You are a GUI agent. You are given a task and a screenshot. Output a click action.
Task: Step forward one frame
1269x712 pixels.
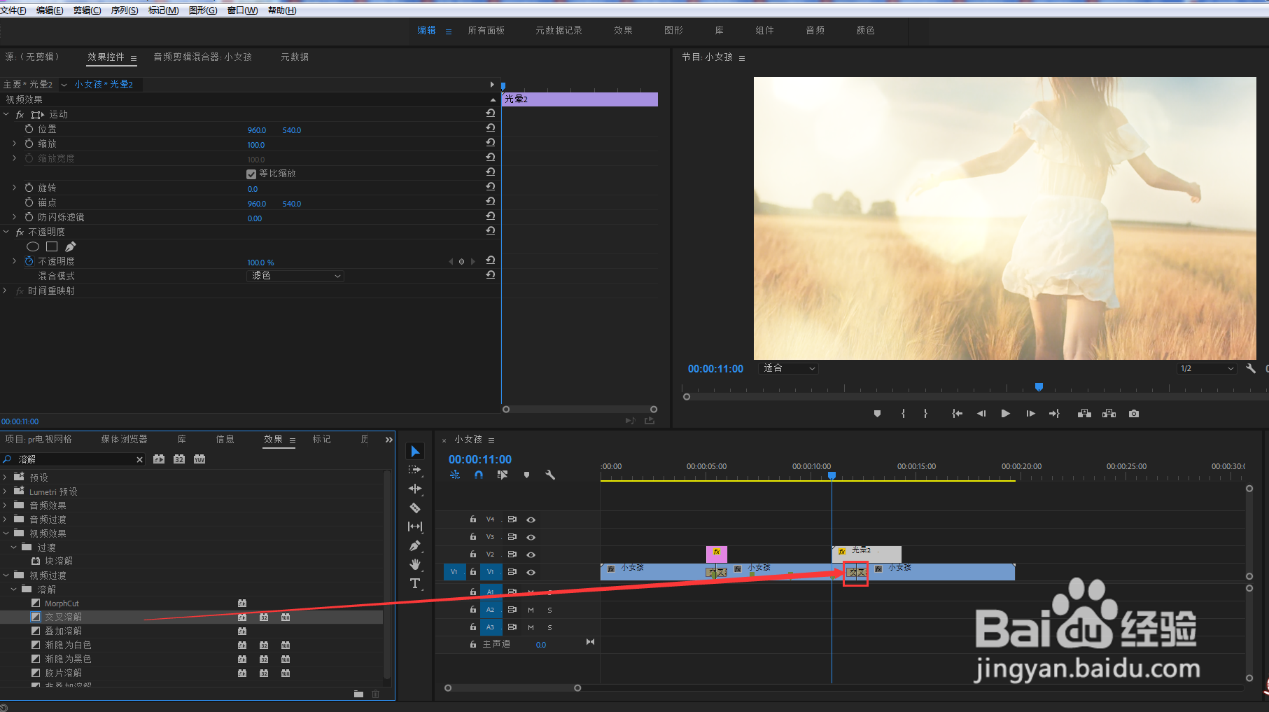(x=1030, y=414)
